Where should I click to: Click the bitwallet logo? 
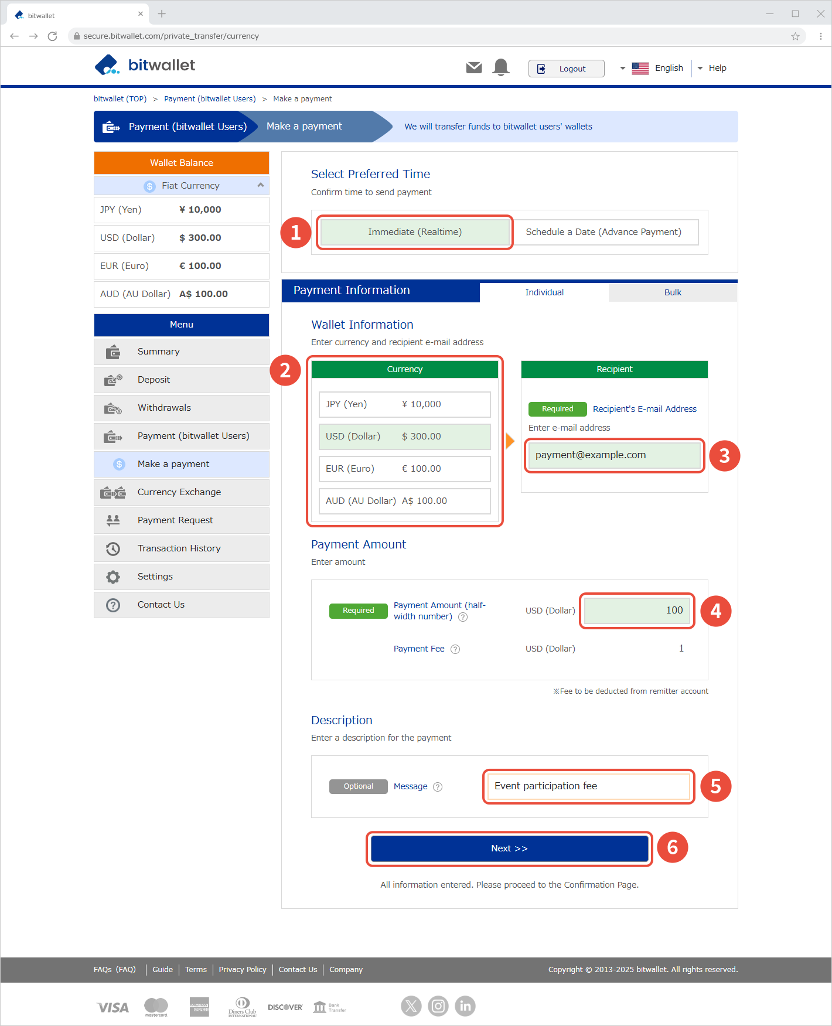coord(145,65)
